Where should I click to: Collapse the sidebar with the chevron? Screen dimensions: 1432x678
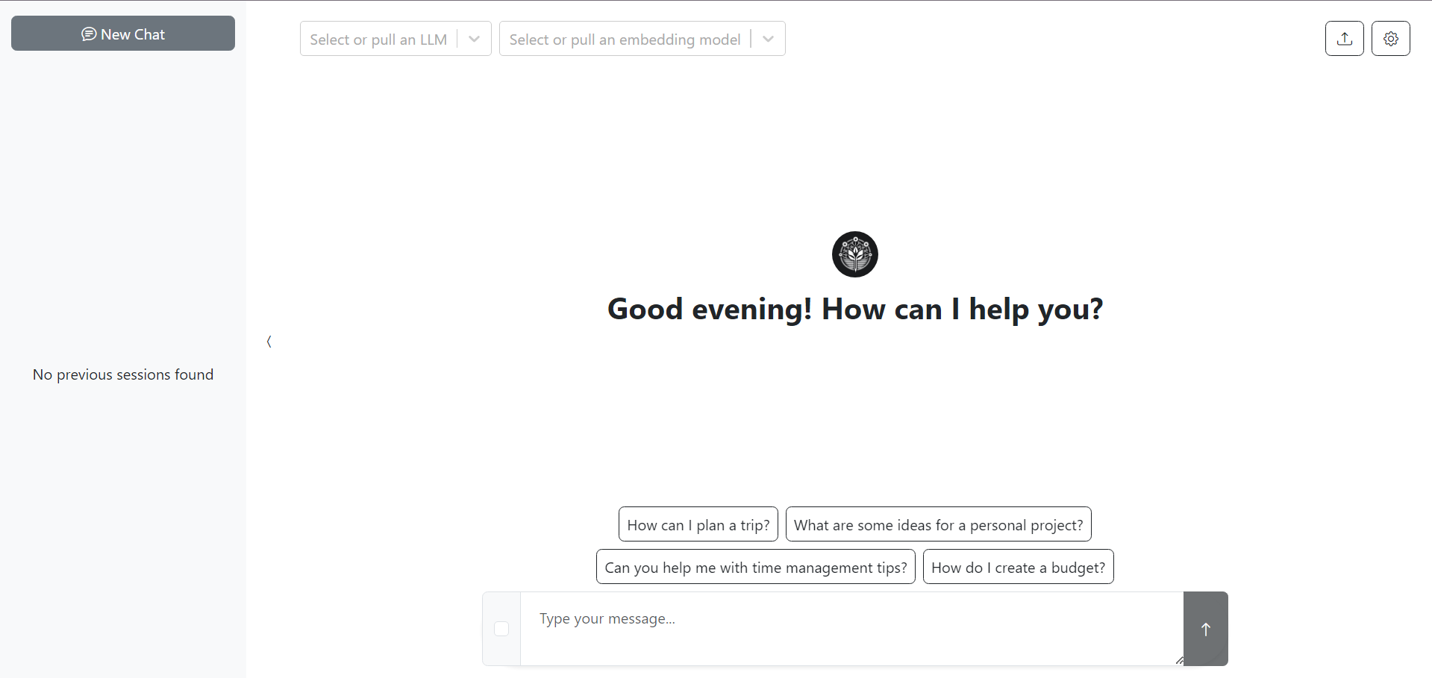point(269,342)
